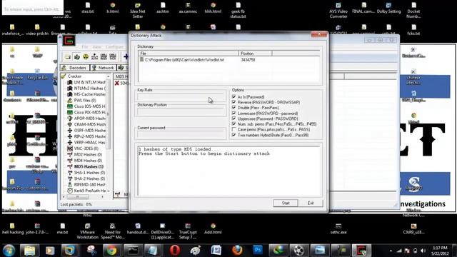Click the open folder toolbar icon in Cain
The image size is (457, 257).
pos(68,56)
